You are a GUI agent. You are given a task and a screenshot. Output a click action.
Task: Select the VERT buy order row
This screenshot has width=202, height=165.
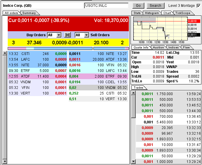[37, 93]
